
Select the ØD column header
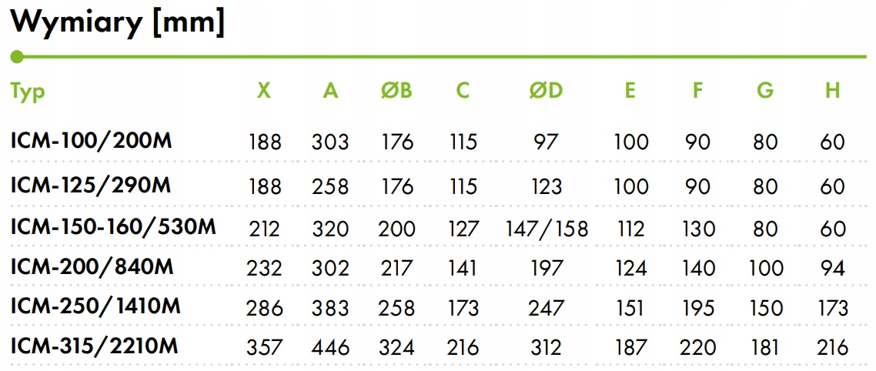pos(547,91)
